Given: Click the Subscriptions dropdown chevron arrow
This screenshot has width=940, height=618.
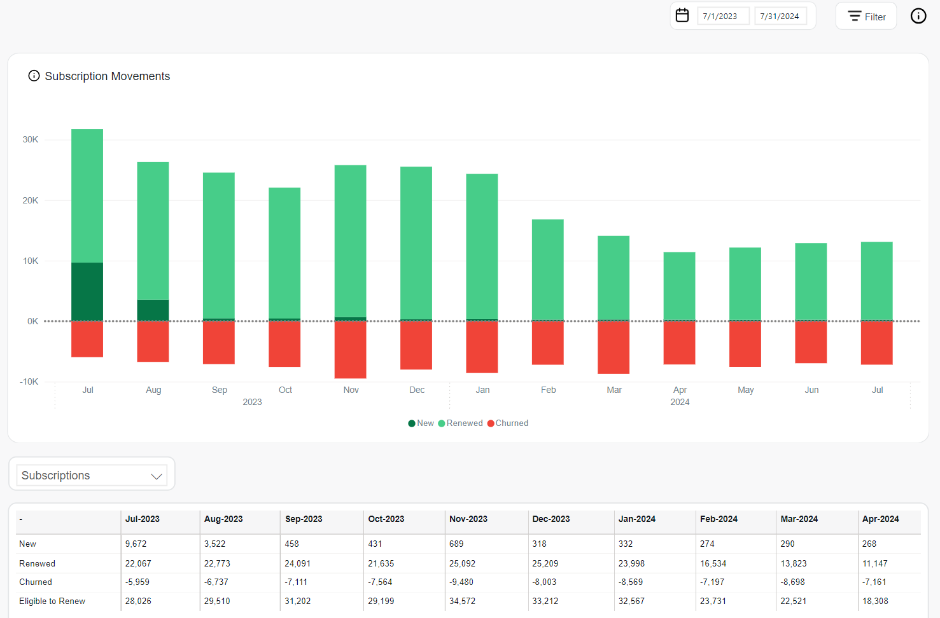Looking at the screenshot, I should coord(157,476).
